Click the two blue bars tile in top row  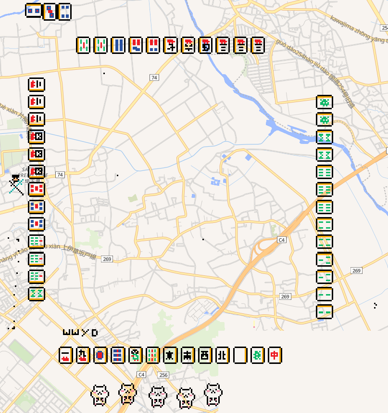118,45
